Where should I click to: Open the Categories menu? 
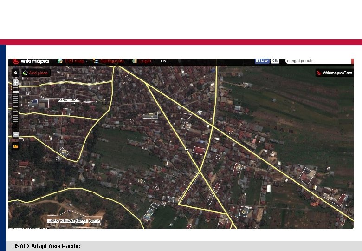coord(113,61)
